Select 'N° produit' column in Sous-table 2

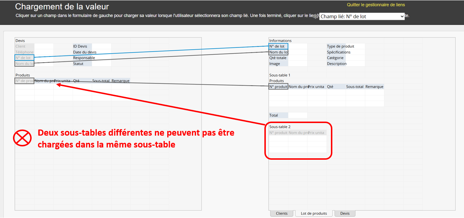coord(278,133)
